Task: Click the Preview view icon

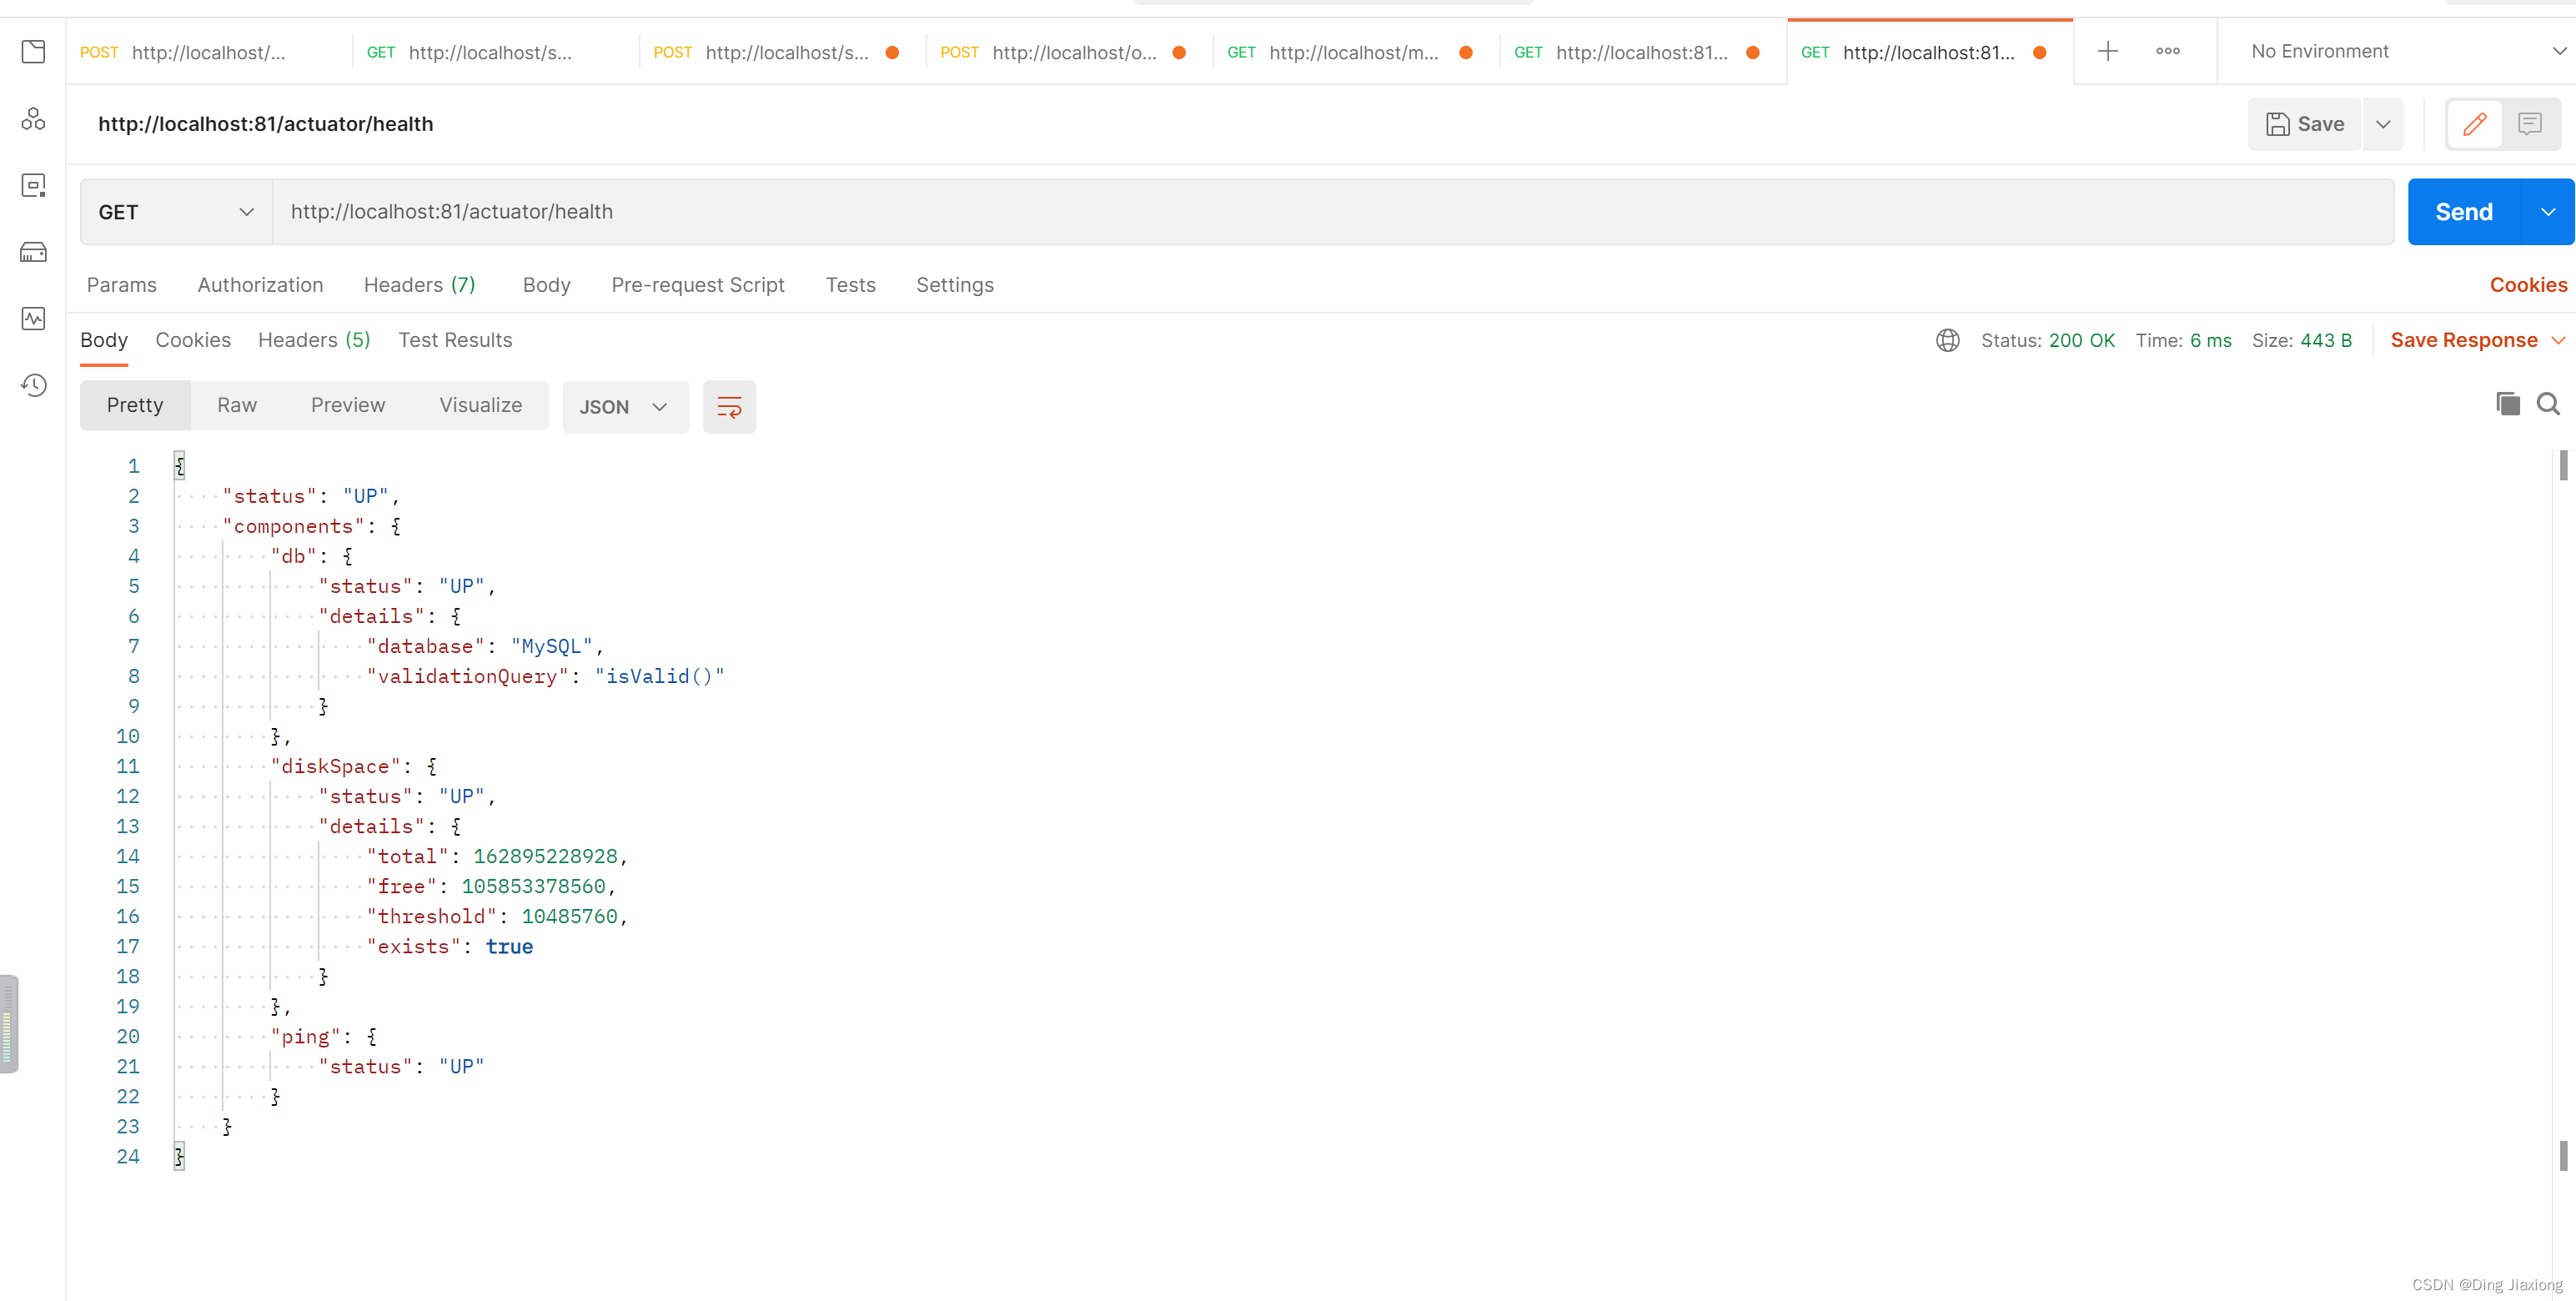Action: point(347,405)
